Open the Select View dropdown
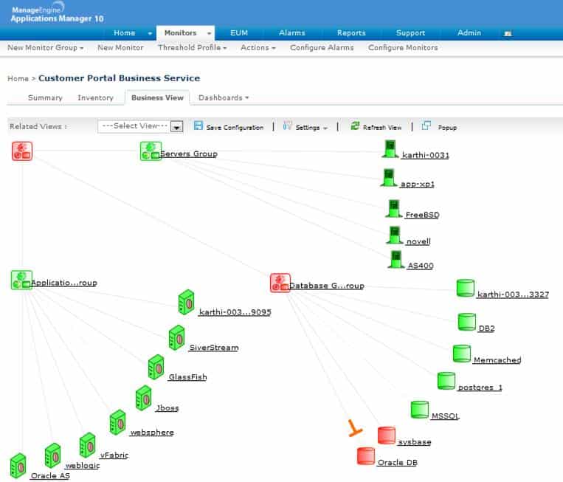This screenshot has width=563, height=482. point(140,126)
